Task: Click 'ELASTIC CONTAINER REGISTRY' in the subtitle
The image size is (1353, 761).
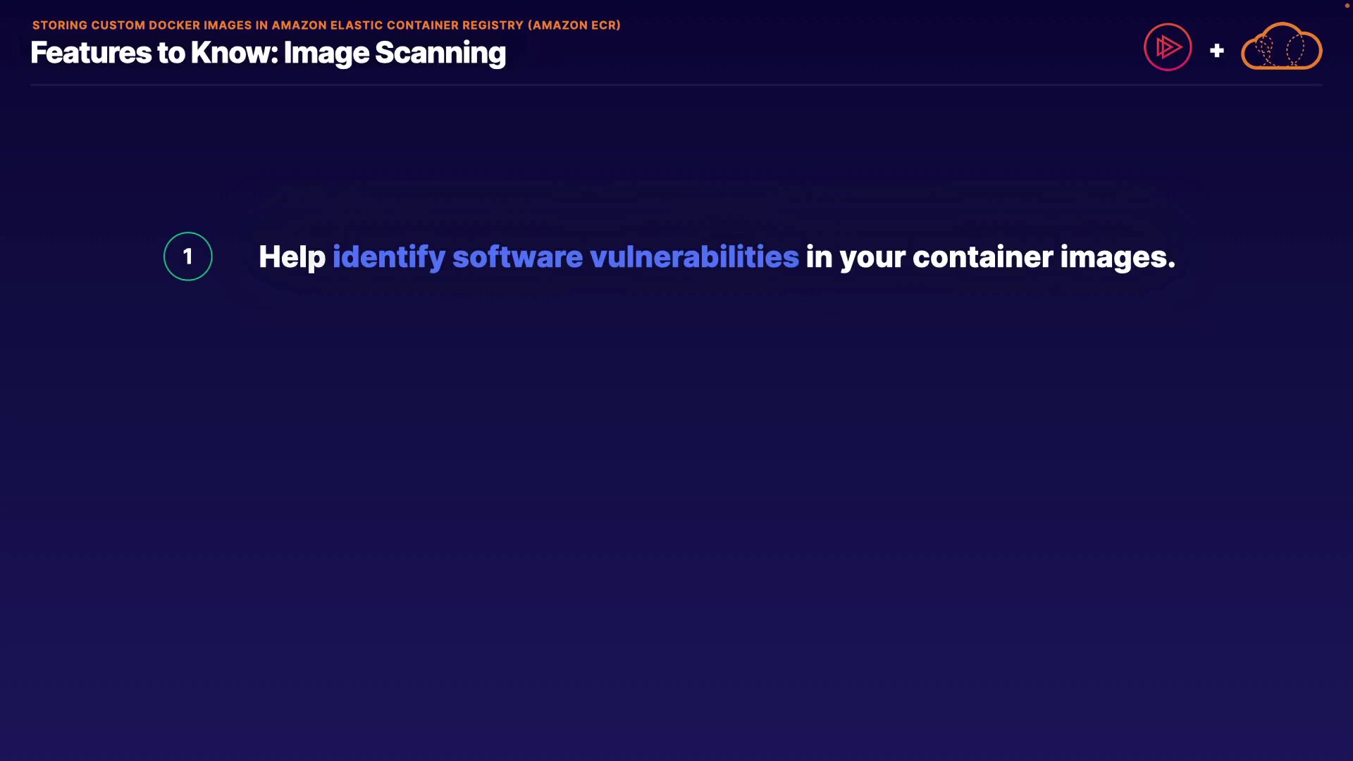Action: point(427,25)
